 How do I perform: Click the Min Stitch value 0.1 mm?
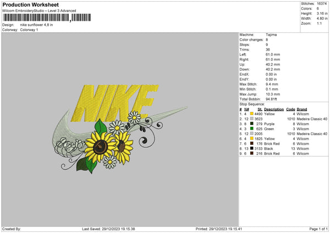pyautogui.click(x=272, y=89)
